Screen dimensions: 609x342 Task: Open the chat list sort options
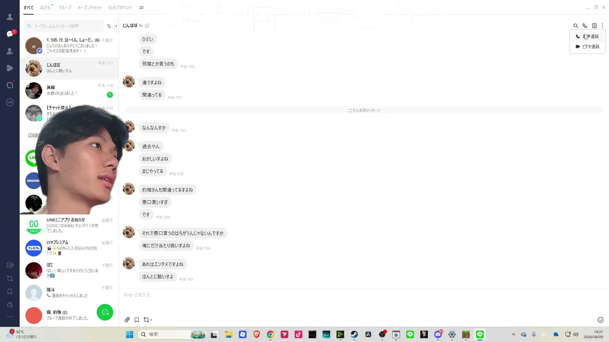(x=109, y=26)
